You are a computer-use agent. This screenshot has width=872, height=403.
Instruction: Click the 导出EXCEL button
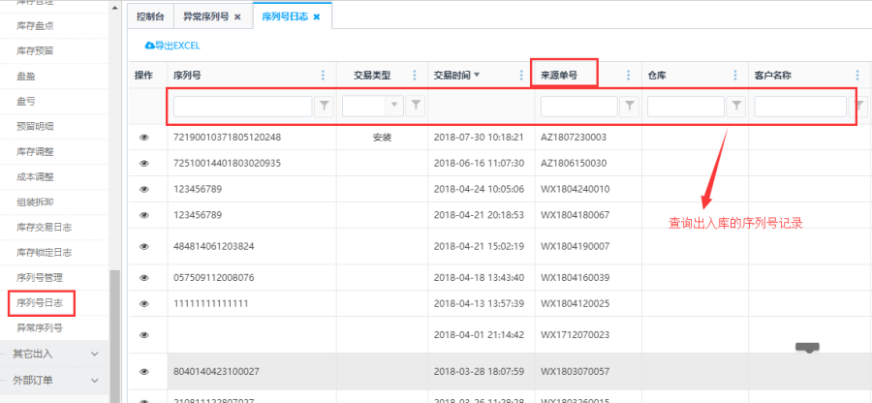(x=171, y=46)
